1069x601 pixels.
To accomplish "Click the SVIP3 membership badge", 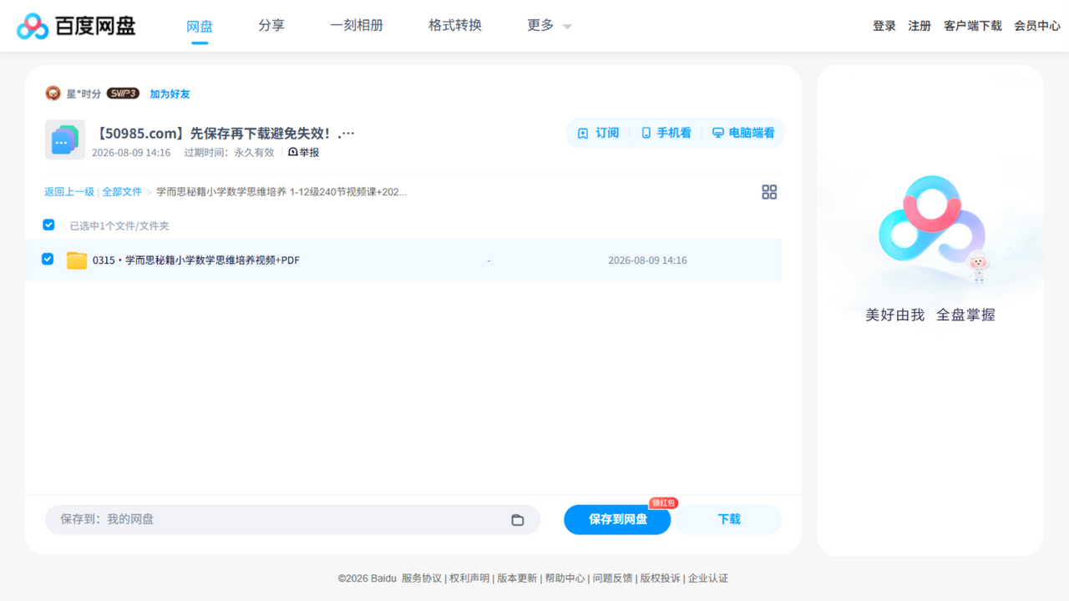I will (x=123, y=93).
